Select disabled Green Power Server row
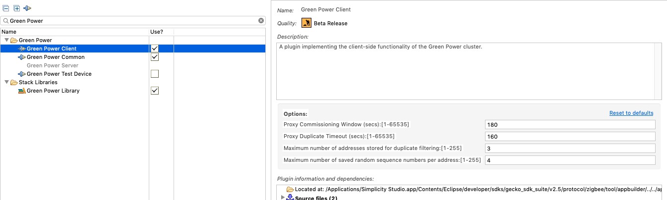The height and width of the screenshot is (200, 667). click(133, 65)
